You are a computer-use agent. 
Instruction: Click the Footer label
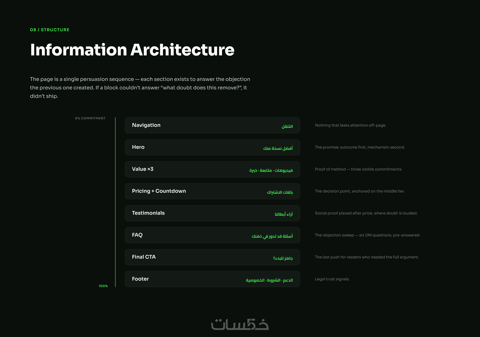click(x=140, y=279)
